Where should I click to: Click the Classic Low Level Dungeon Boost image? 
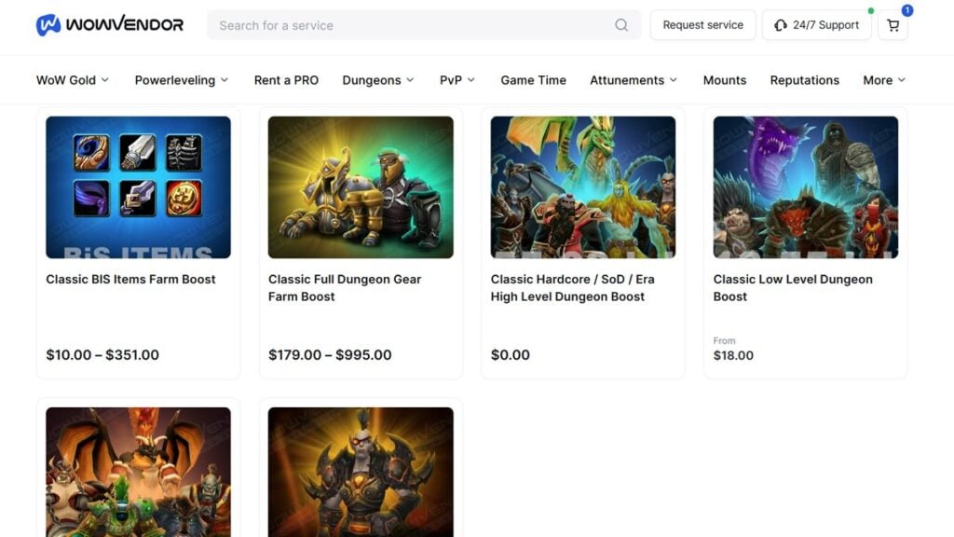pos(805,185)
